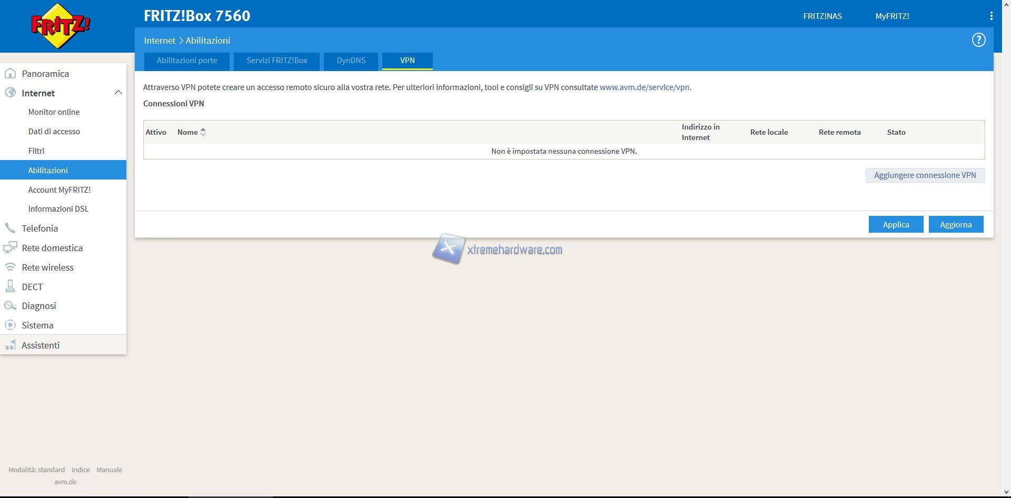Viewport: 1011px width, 498px height.
Task: Click the Panoramica house icon
Action: coord(10,74)
